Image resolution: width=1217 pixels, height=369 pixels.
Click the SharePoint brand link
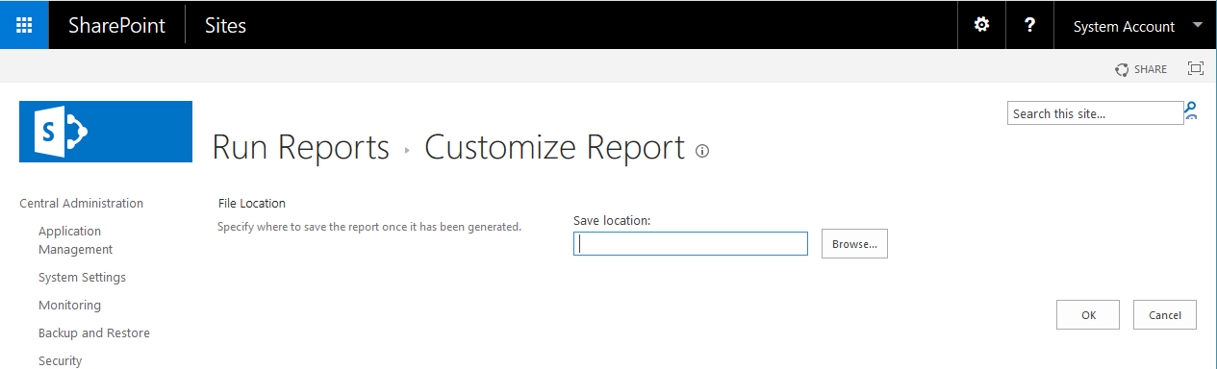click(x=117, y=26)
